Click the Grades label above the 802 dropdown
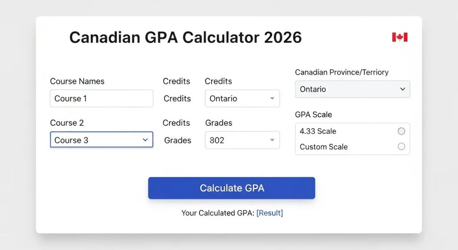 (219, 123)
